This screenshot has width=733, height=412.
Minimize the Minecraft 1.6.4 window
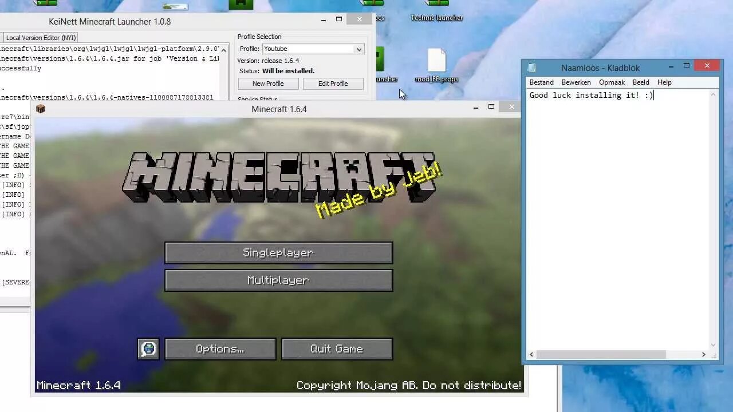click(475, 107)
